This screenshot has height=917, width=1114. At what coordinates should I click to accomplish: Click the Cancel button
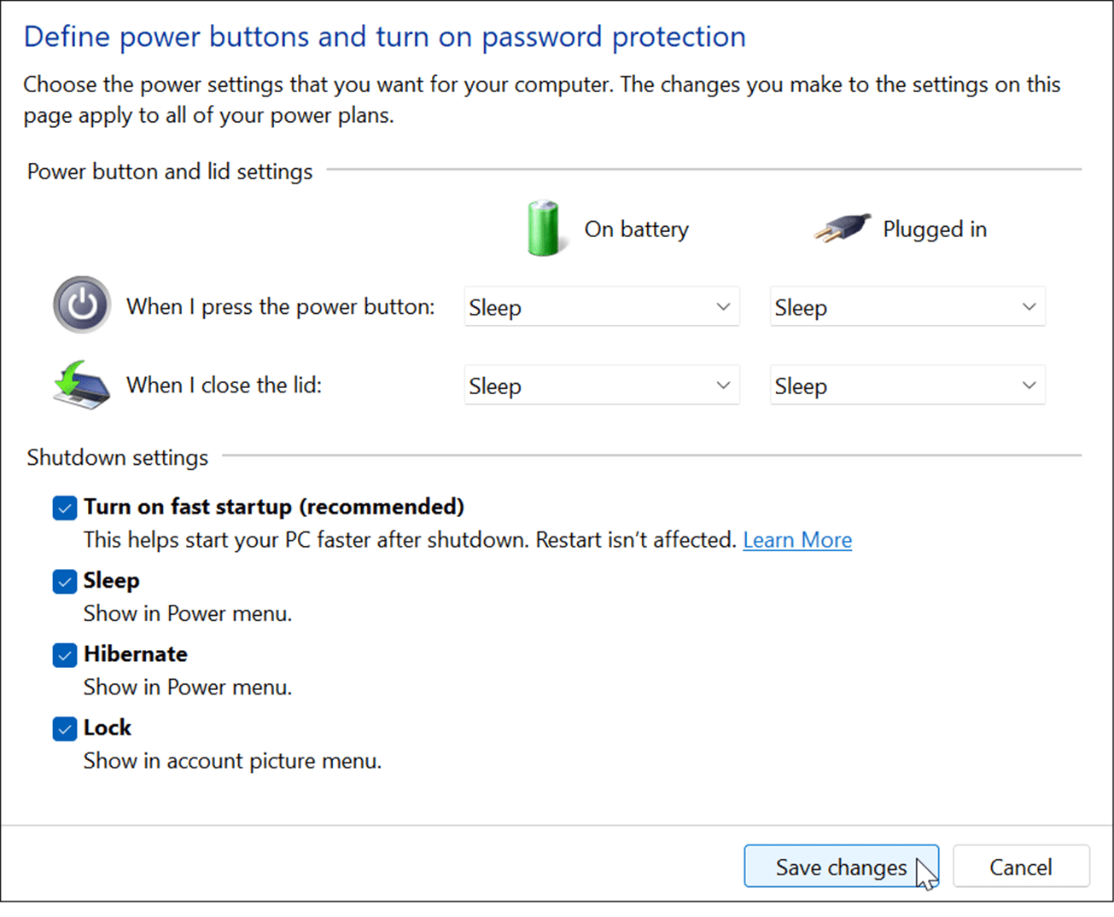point(1021,866)
